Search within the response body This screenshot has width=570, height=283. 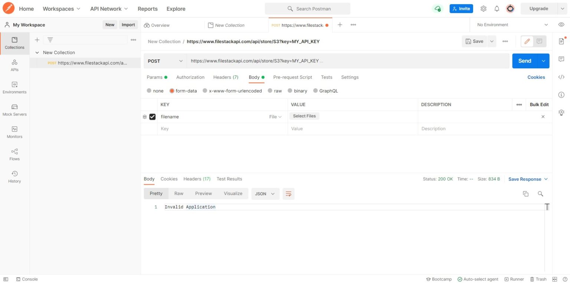540,193
